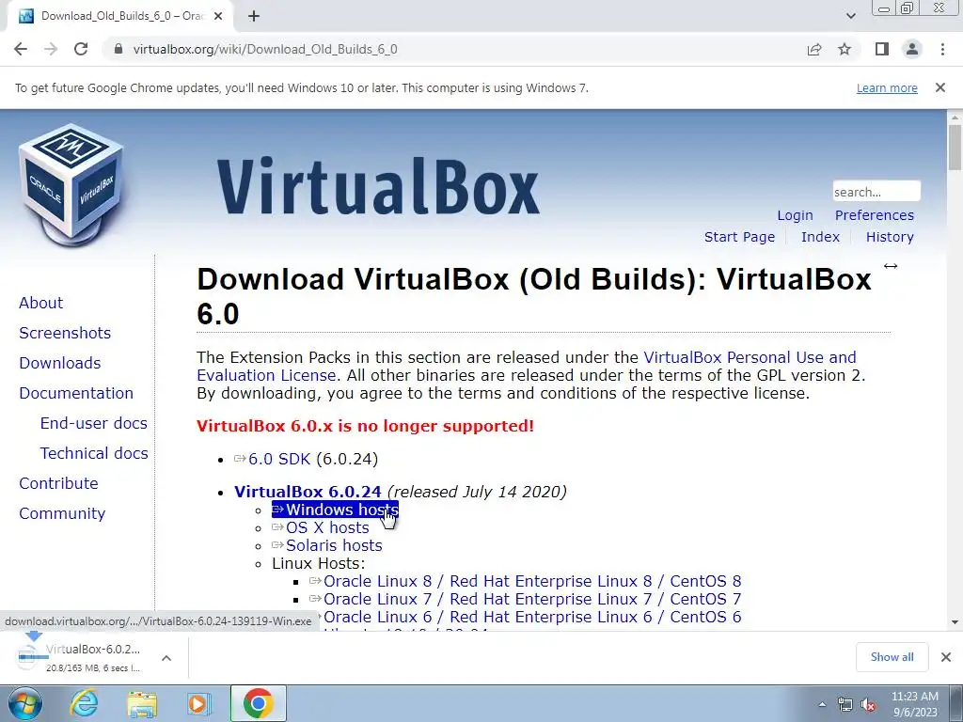Click the VirtualBox 6.0.24 heading link
The width and height of the screenshot is (963, 722).
(308, 492)
